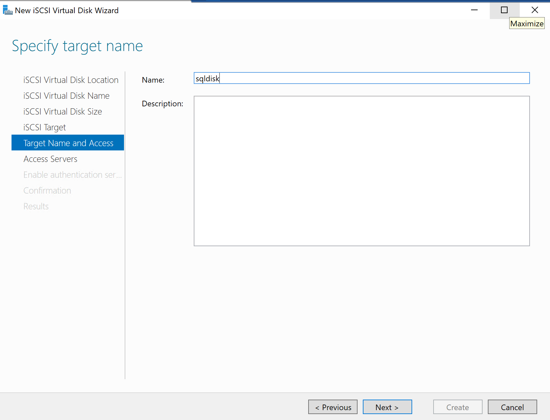Viewport: 550px width, 420px height.
Task: Click the wizard icon in the title bar
Action: pyautogui.click(x=8, y=10)
